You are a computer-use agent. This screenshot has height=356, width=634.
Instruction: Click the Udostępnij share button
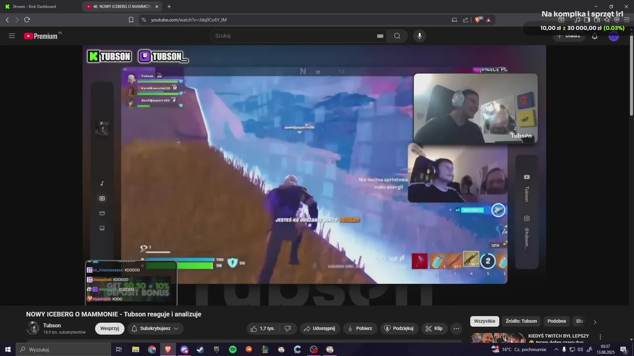pos(319,328)
